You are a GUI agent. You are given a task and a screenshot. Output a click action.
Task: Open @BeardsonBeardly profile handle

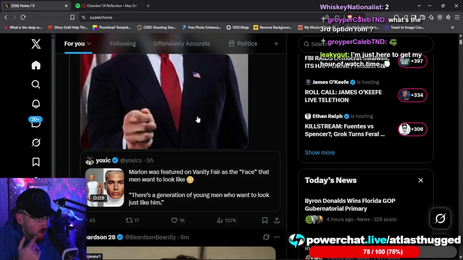[x=150, y=237]
